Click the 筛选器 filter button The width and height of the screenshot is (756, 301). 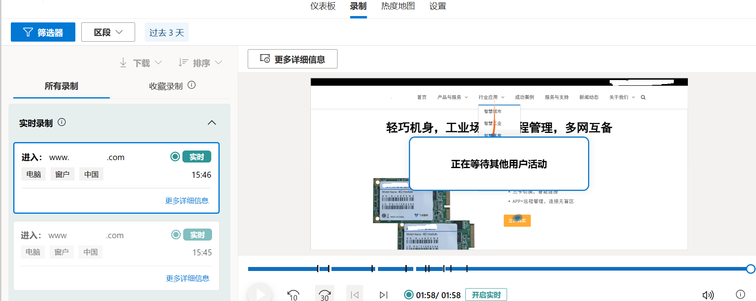coord(43,32)
